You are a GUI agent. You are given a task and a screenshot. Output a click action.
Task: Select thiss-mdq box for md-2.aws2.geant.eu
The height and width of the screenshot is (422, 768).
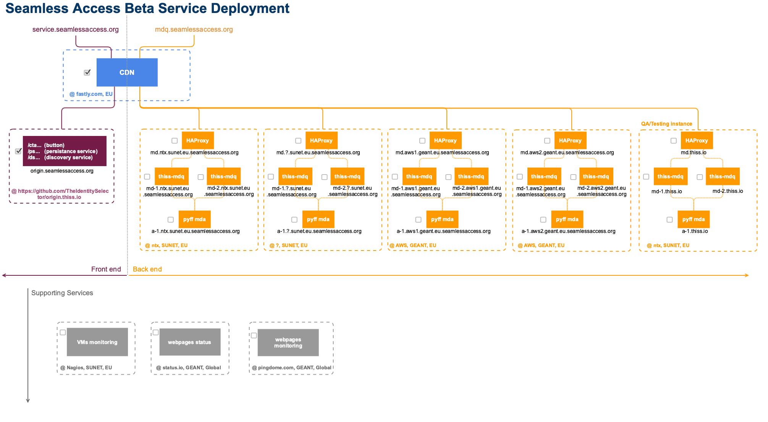pyautogui.click(x=596, y=176)
